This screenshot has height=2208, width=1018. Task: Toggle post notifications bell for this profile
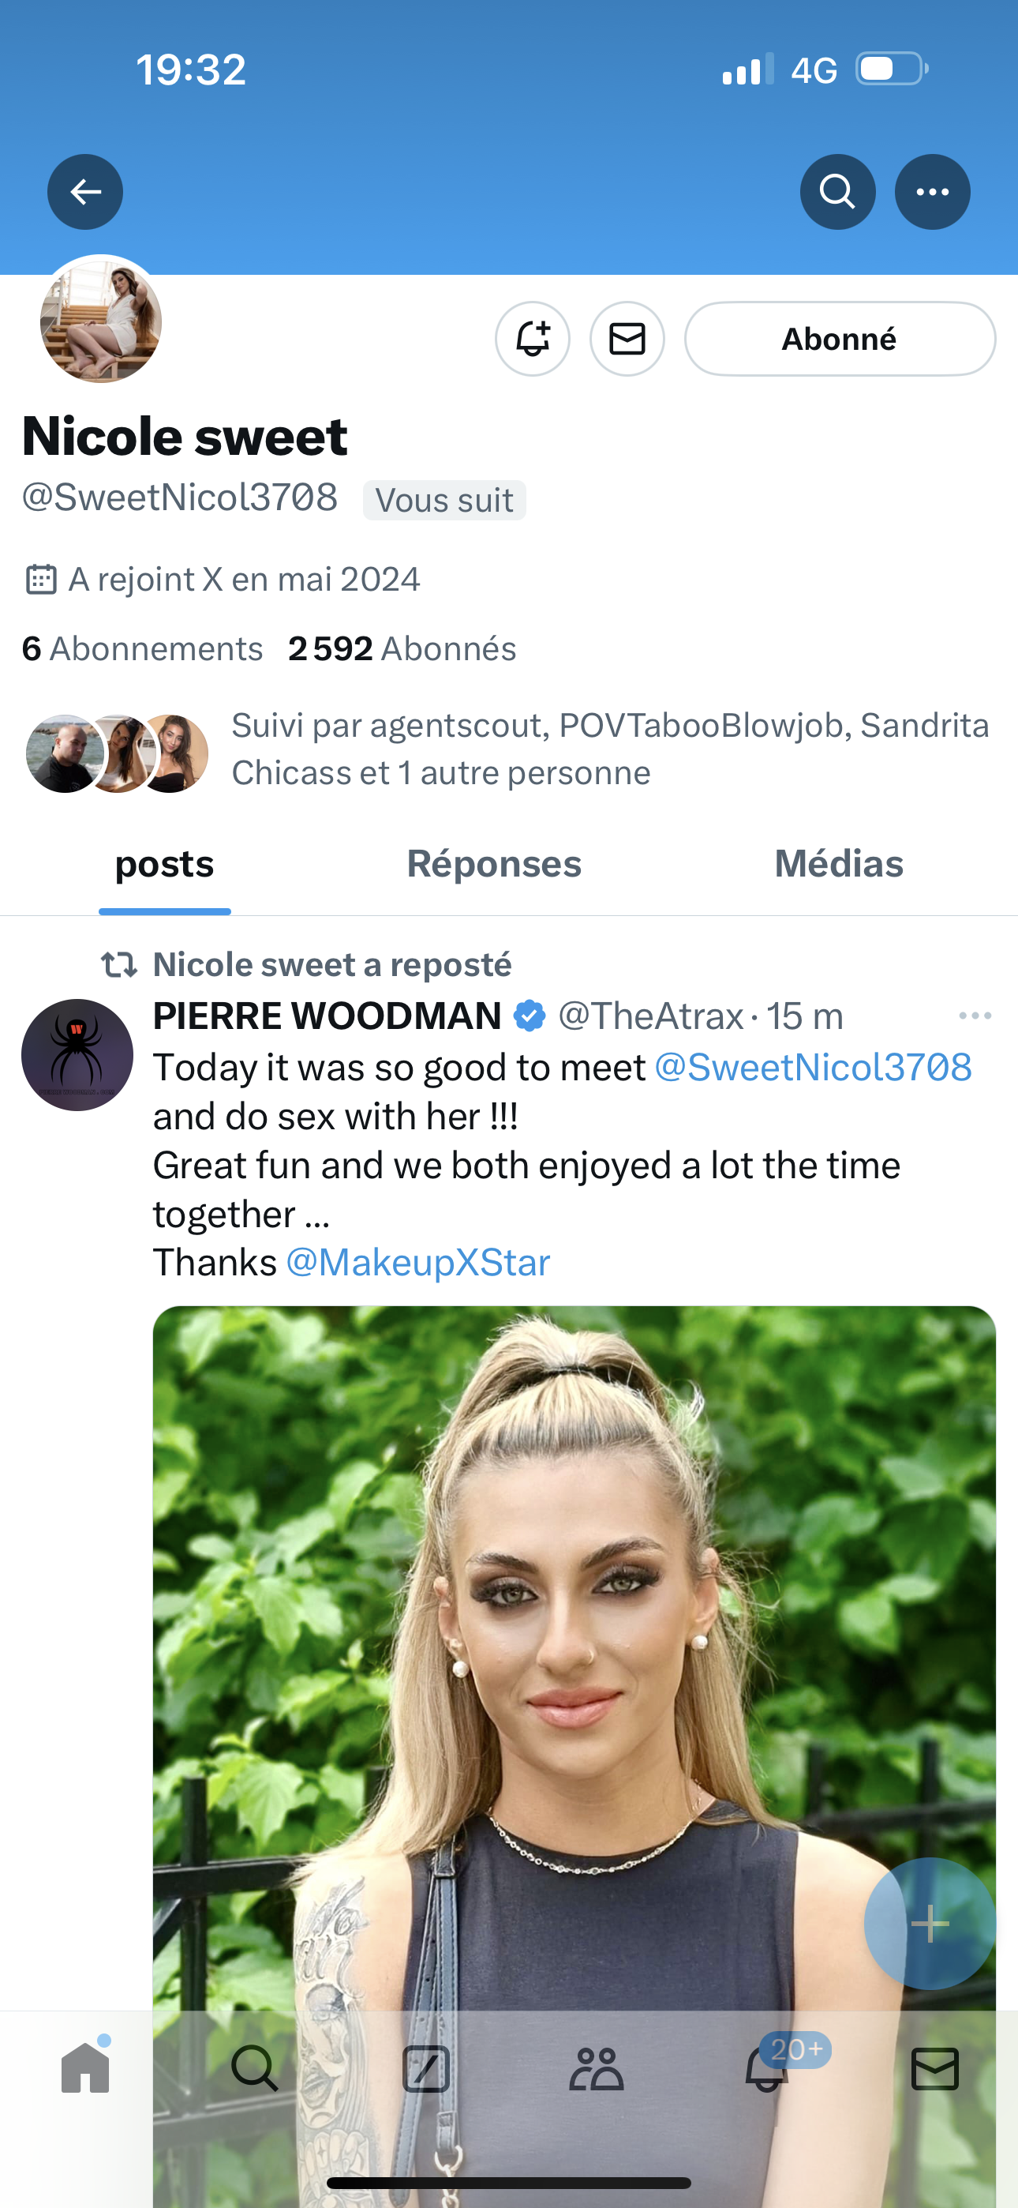(x=532, y=339)
